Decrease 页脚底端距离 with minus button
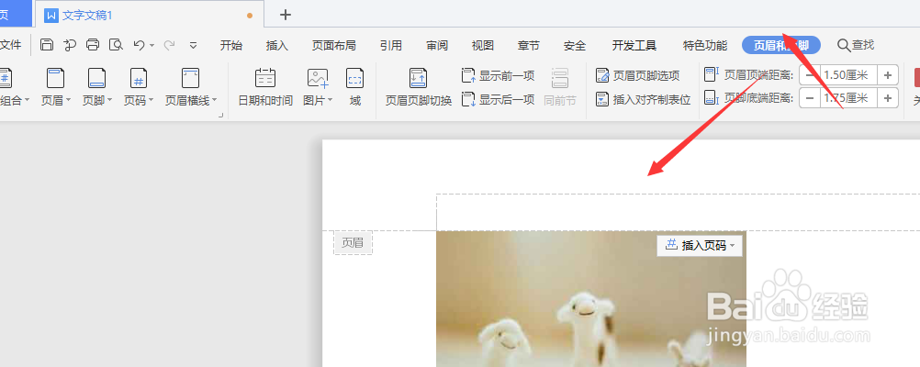This screenshot has width=920, height=367. click(x=810, y=98)
